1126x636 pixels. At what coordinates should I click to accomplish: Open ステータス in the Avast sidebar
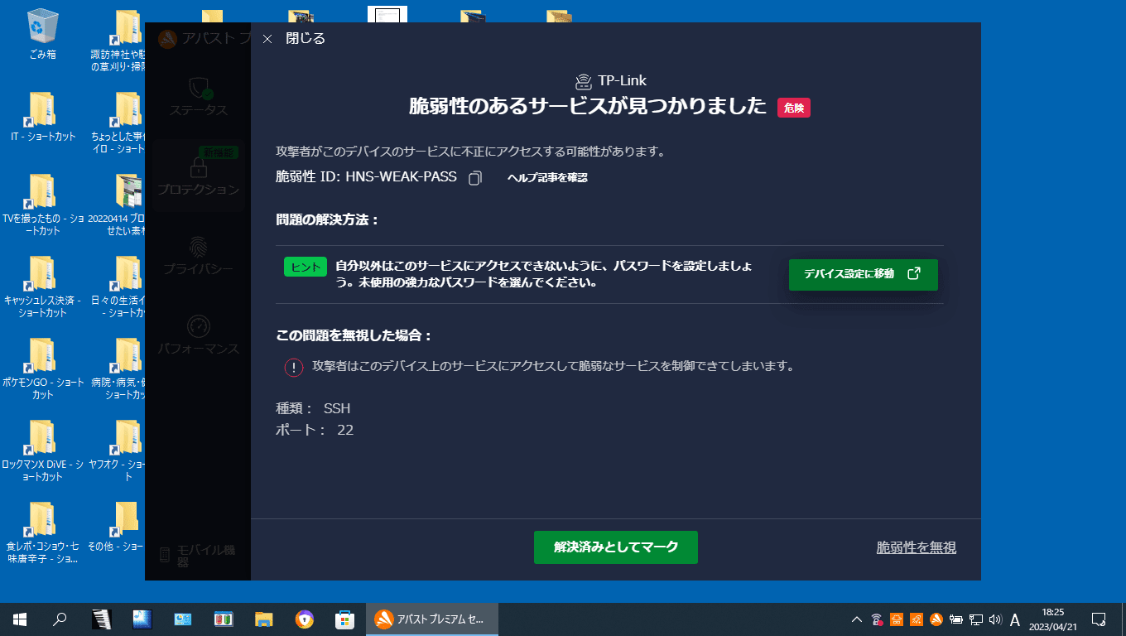197,95
